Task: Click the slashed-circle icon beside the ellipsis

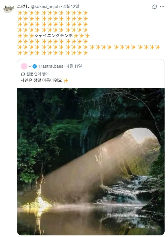Action: click(154, 7)
